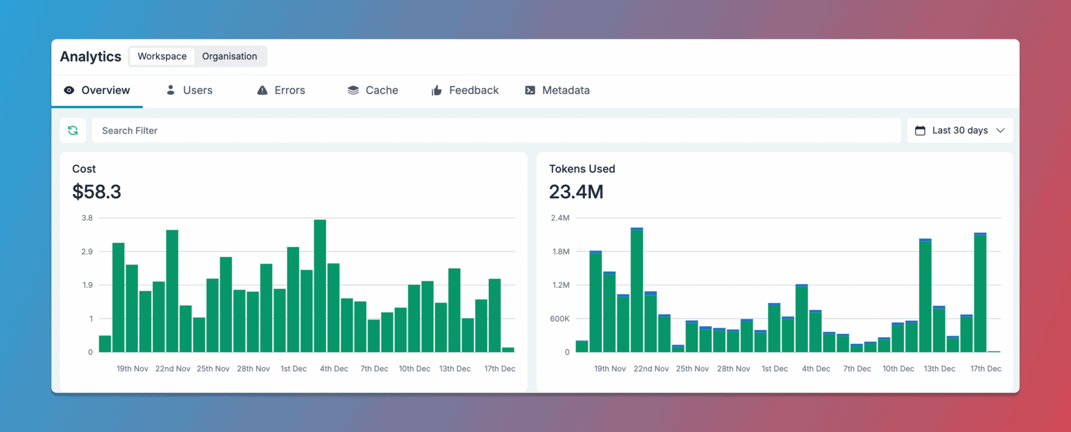Switch to Organisation analytics view

coord(229,56)
